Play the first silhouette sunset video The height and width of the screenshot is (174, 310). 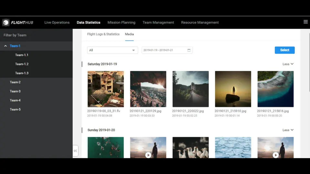point(148,155)
